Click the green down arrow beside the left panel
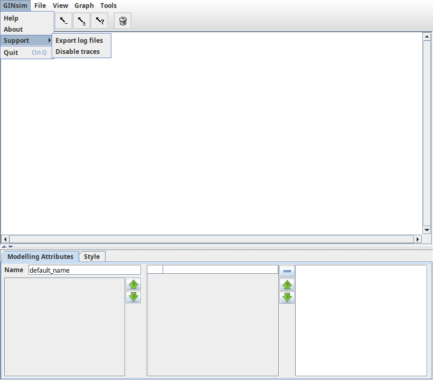The image size is (433, 380). pyautogui.click(x=133, y=297)
